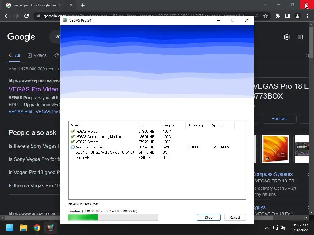Open the Chrome three-dot menu
Viewport: 314px width, 235px height.
307,16
